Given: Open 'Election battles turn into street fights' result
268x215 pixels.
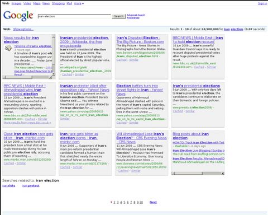Looking at the screenshot, I should click(140, 90).
